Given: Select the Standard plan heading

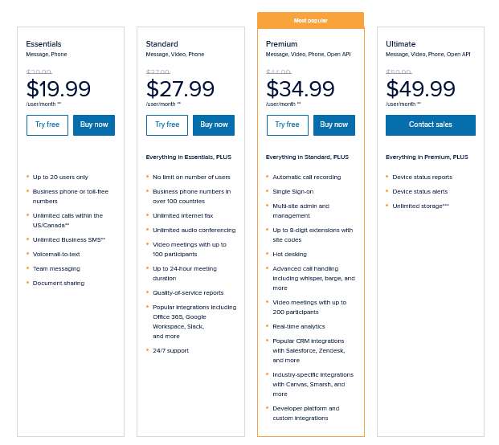Looking at the screenshot, I should click(x=162, y=43).
